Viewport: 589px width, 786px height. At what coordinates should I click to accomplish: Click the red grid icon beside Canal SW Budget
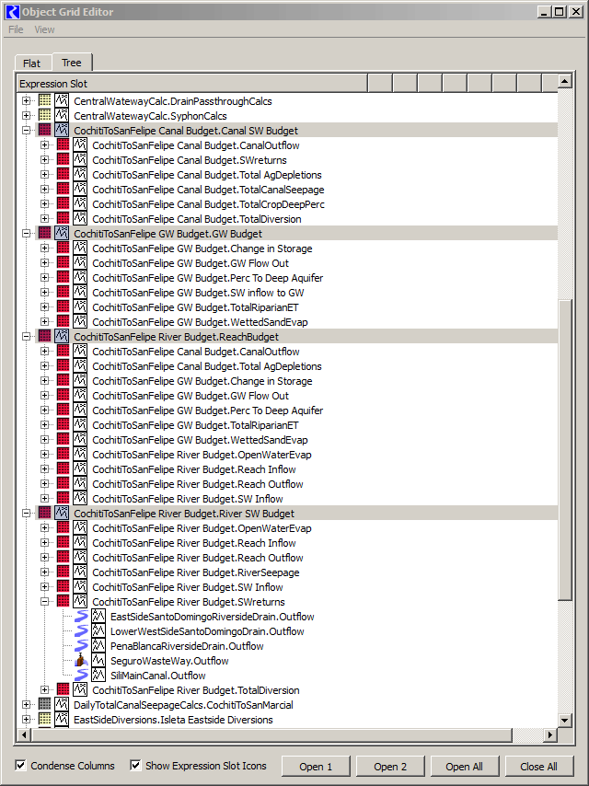pyautogui.click(x=44, y=131)
